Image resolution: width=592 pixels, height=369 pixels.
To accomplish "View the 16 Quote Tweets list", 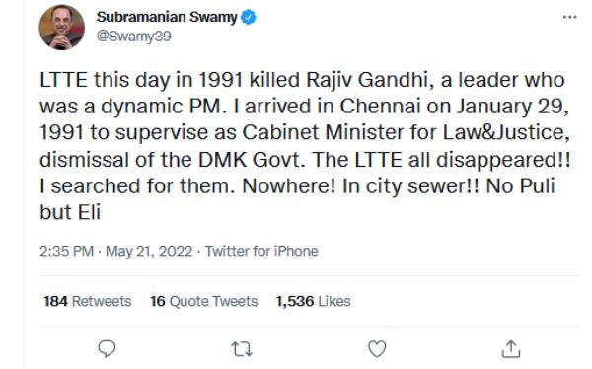I will click(x=204, y=301).
